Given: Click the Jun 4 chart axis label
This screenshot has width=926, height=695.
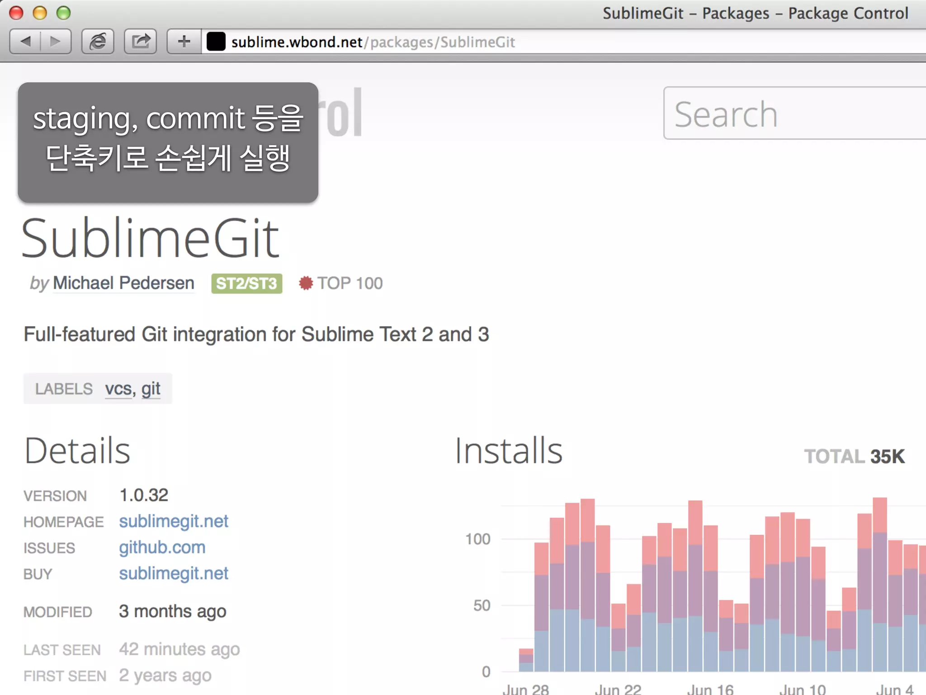Looking at the screenshot, I should click(895, 690).
